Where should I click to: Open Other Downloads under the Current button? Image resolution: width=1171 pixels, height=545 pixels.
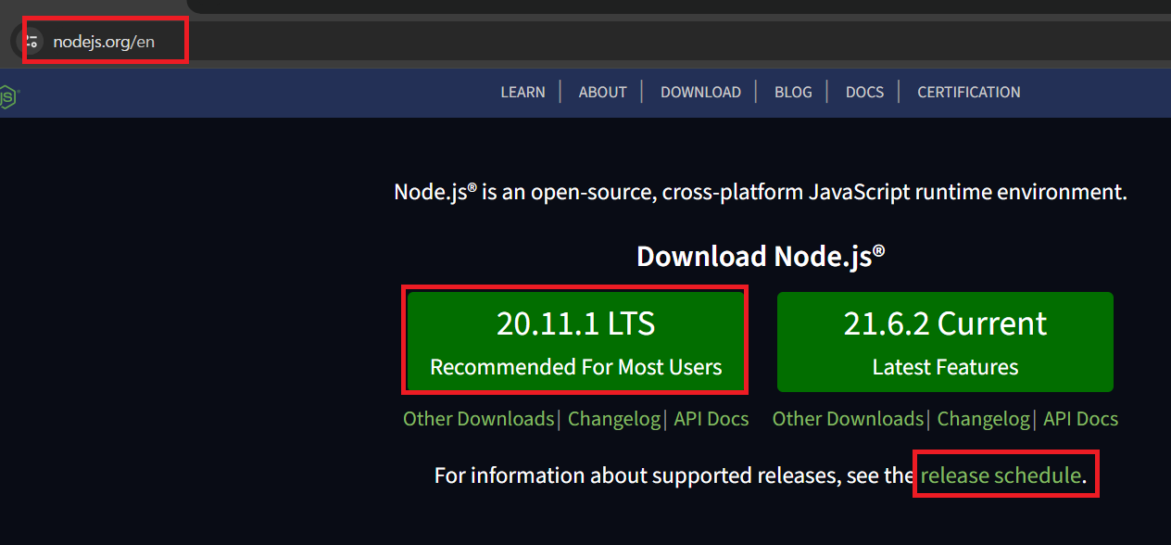(848, 419)
